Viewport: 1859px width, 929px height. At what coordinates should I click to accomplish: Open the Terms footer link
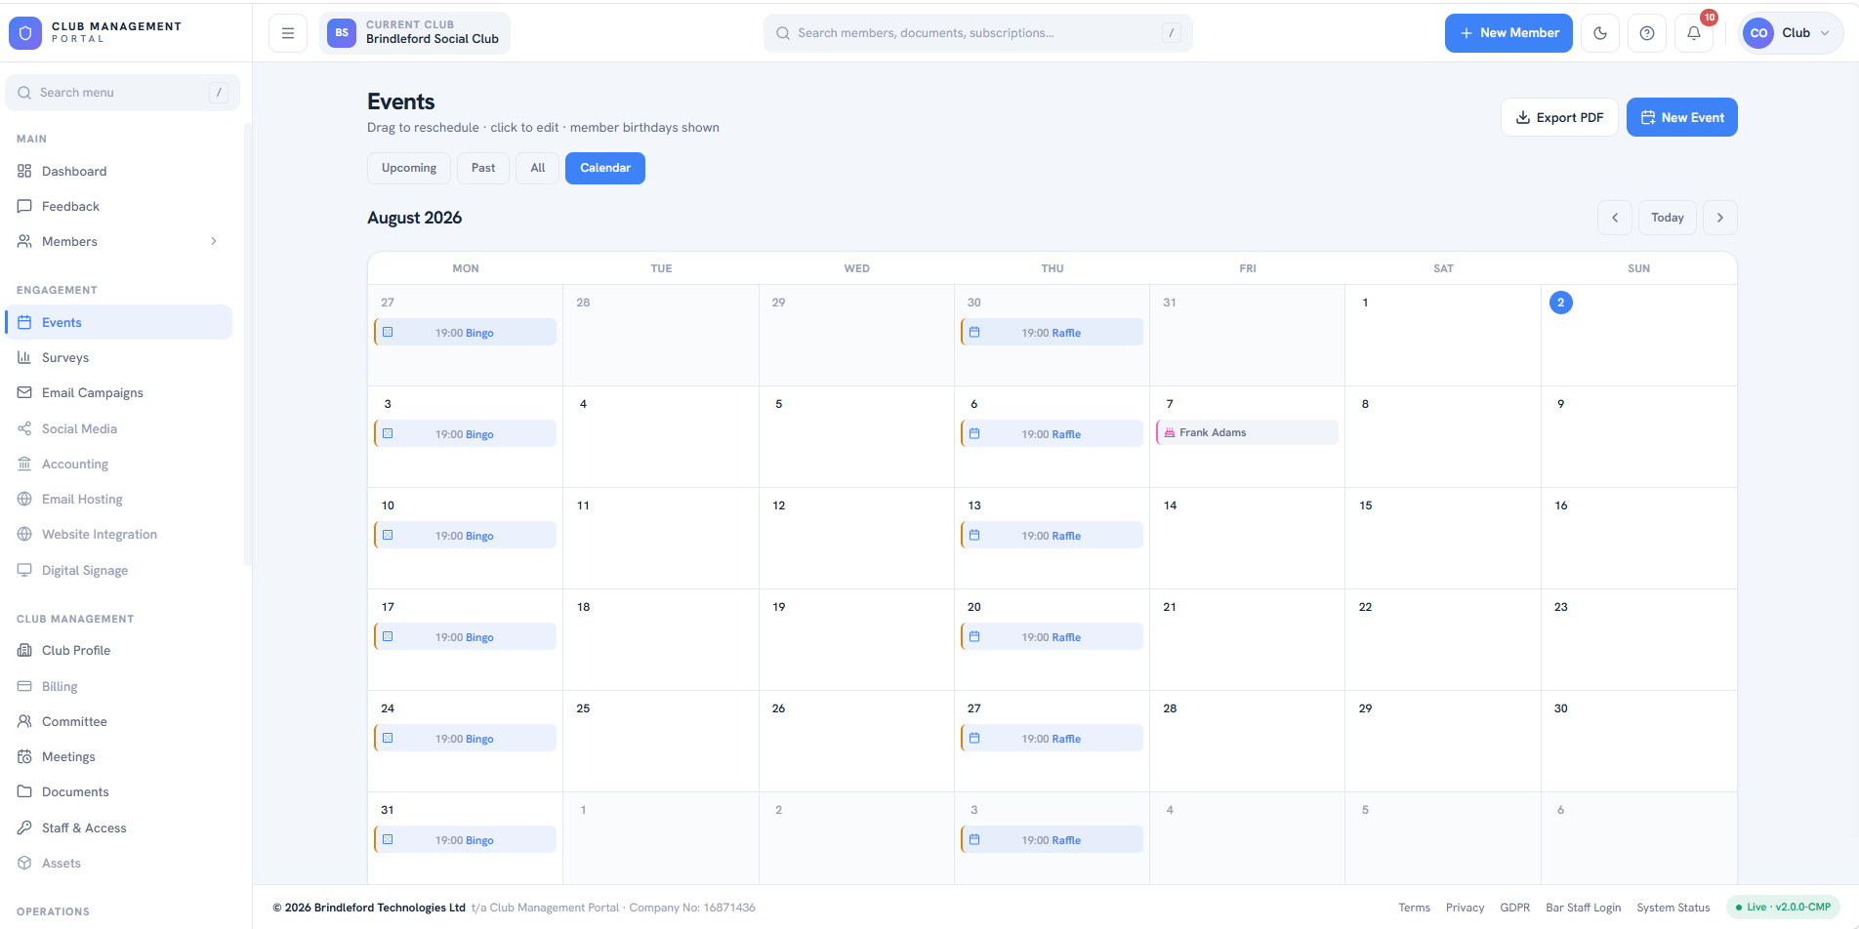(1414, 908)
